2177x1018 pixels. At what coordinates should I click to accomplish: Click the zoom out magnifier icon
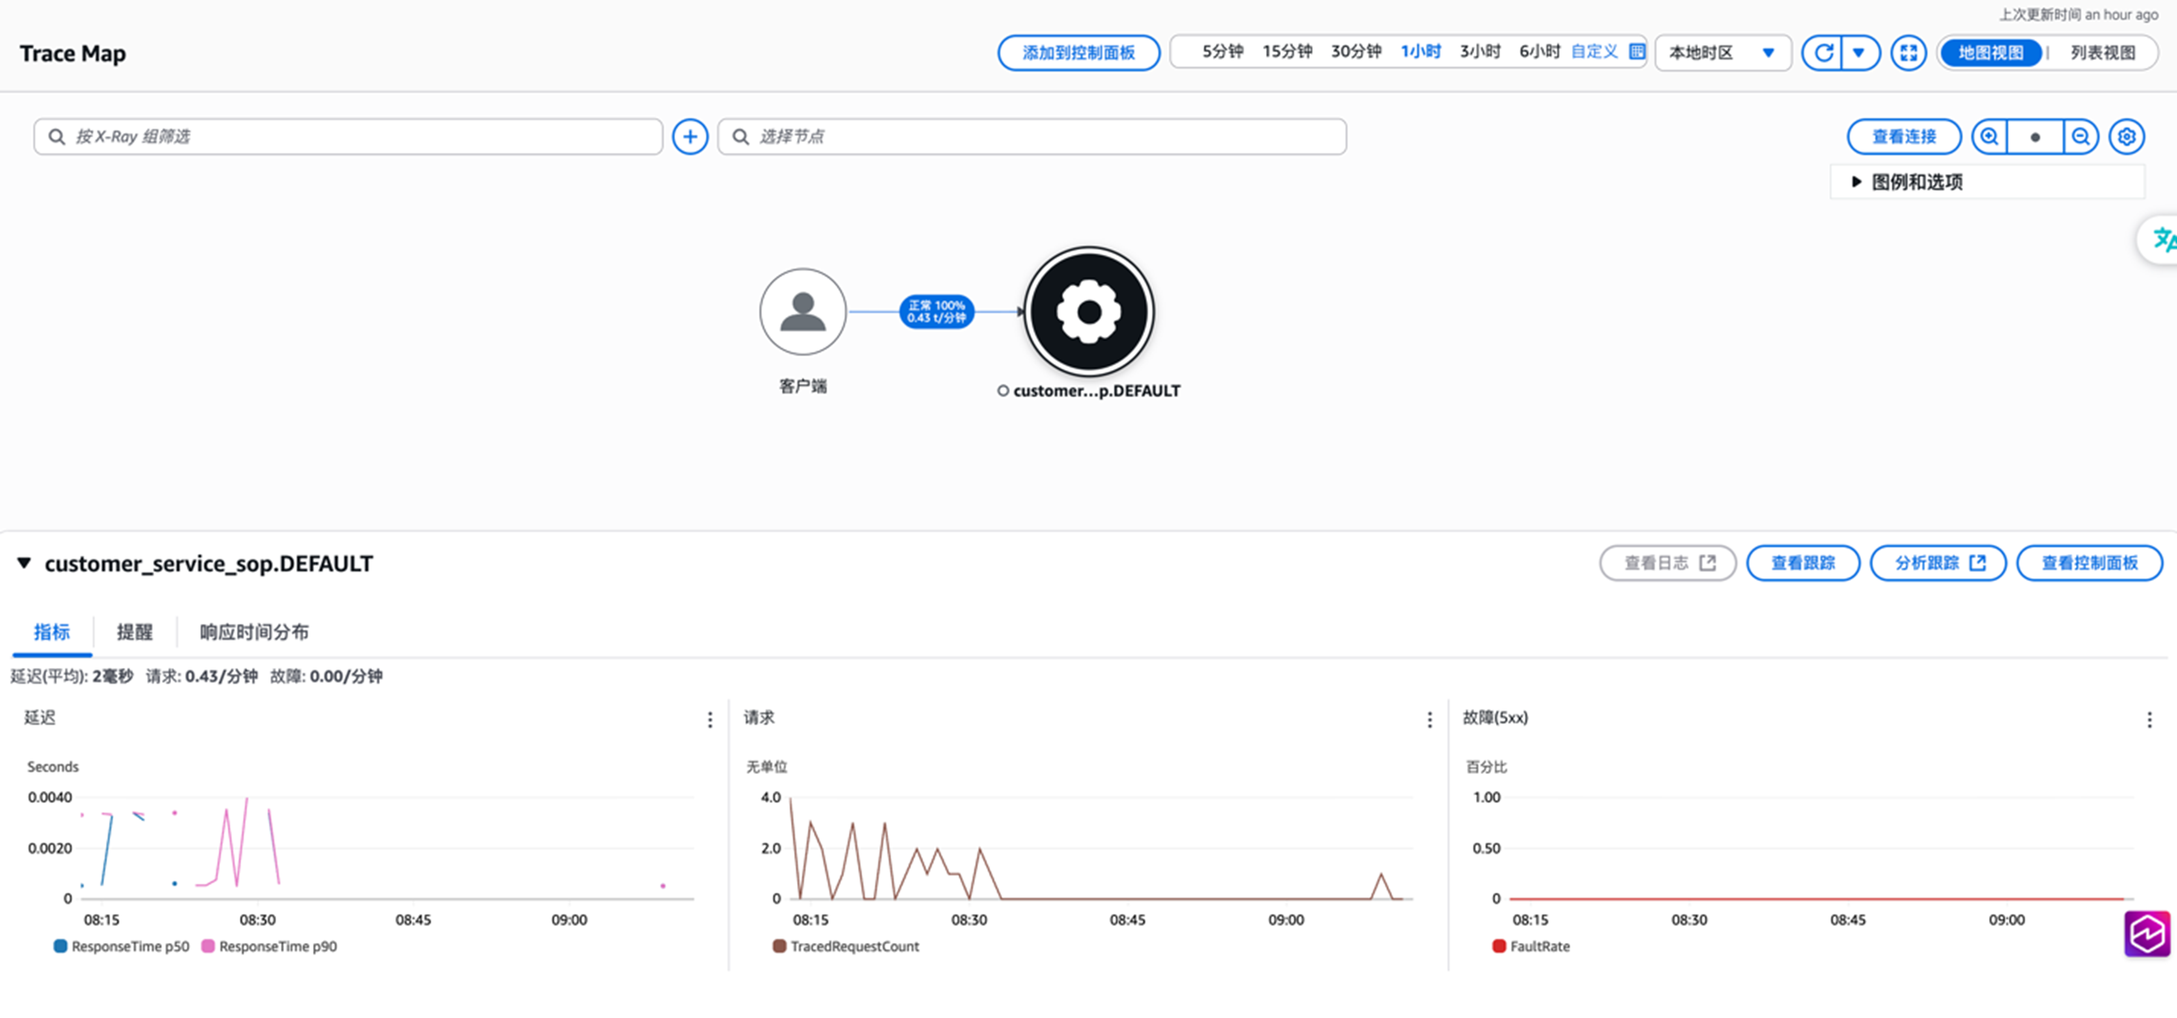pyautogui.click(x=2081, y=136)
